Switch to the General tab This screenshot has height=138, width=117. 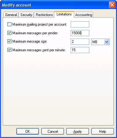coord(11,15)
